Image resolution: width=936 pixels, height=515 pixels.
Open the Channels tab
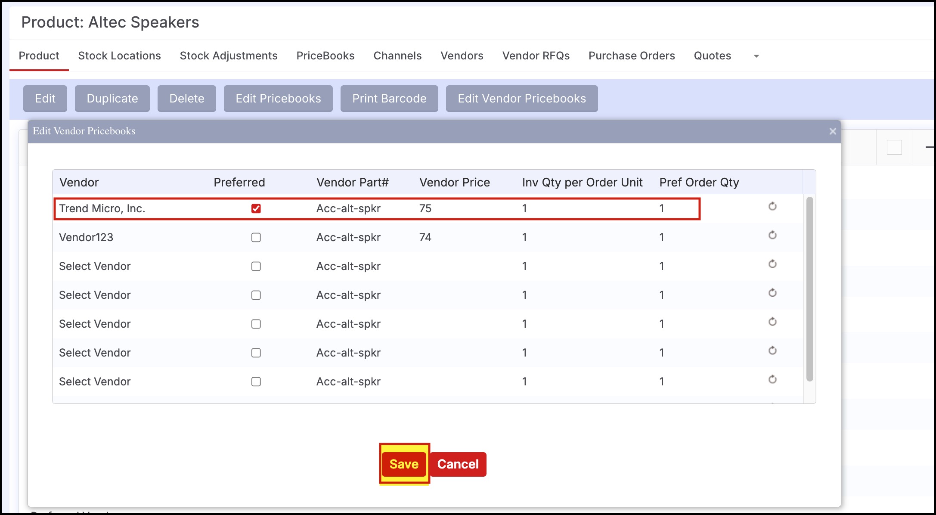click(397, 56)
